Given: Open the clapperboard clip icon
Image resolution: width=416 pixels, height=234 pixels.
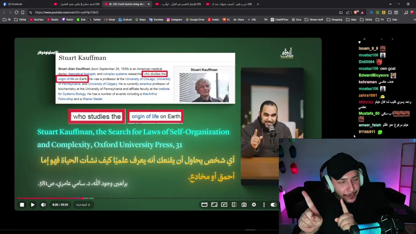Looking at the screenshot, I should click(x=204, y=205).
